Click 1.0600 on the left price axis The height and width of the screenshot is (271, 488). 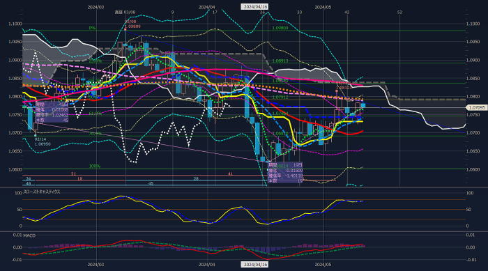(15, 169)
